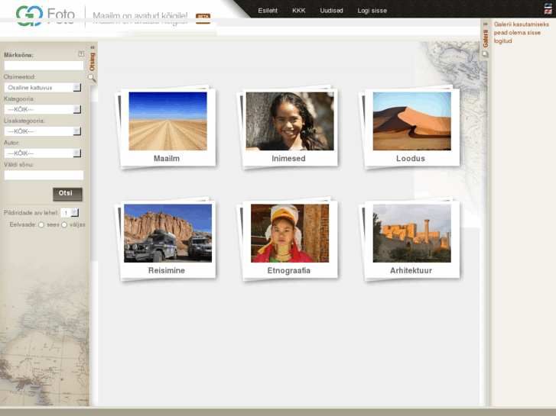Open the Loodus sand dune photo
The width and height of the screenshot is (556, 416).
(411, 121)
